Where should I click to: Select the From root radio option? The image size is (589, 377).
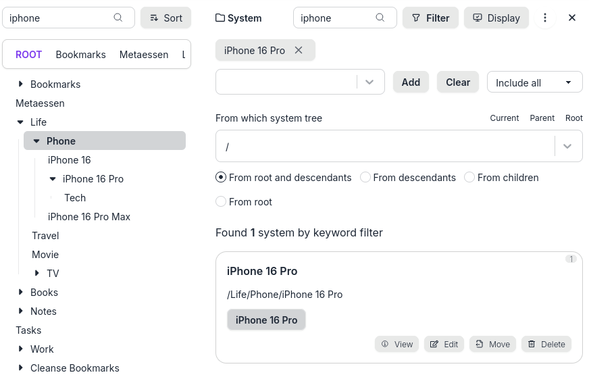point(221,201)
